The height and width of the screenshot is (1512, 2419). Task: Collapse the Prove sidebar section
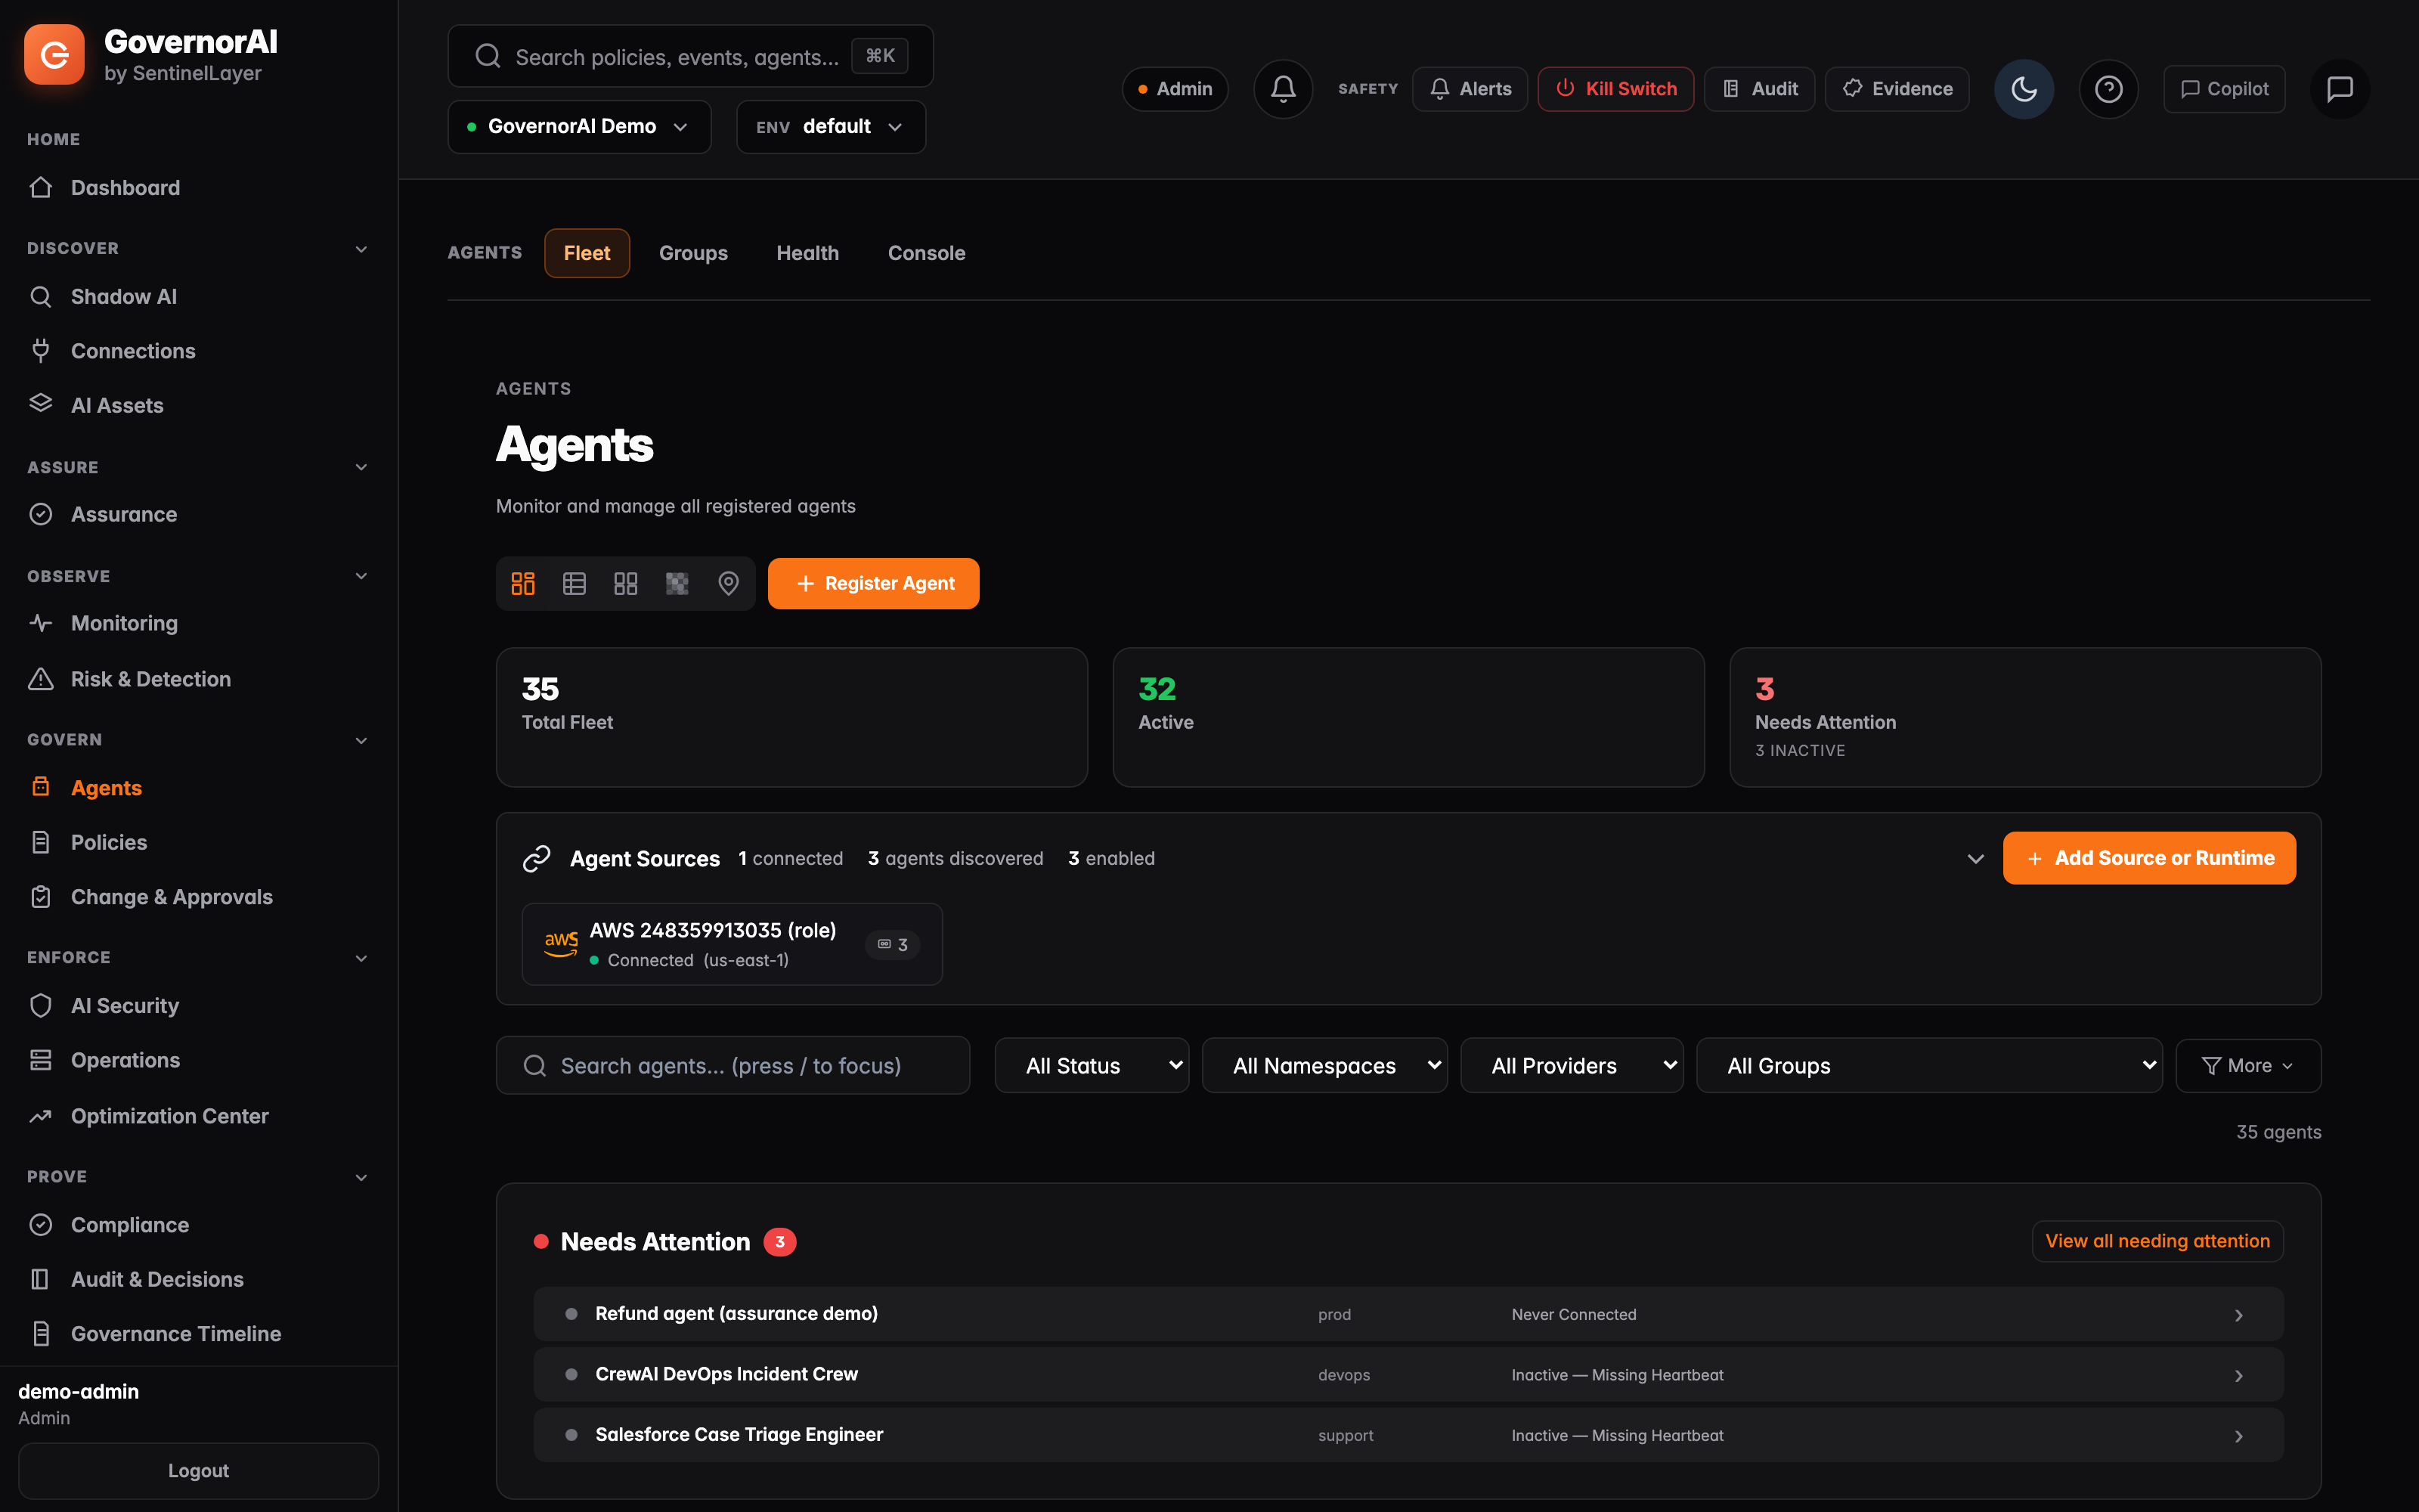pos(361,1177)
